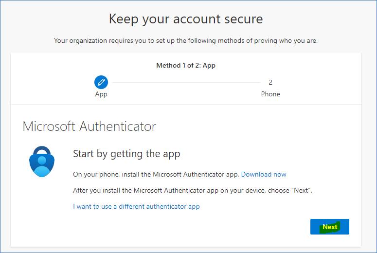Choose 'I want to use a different authenticator app'

[136, 207]
